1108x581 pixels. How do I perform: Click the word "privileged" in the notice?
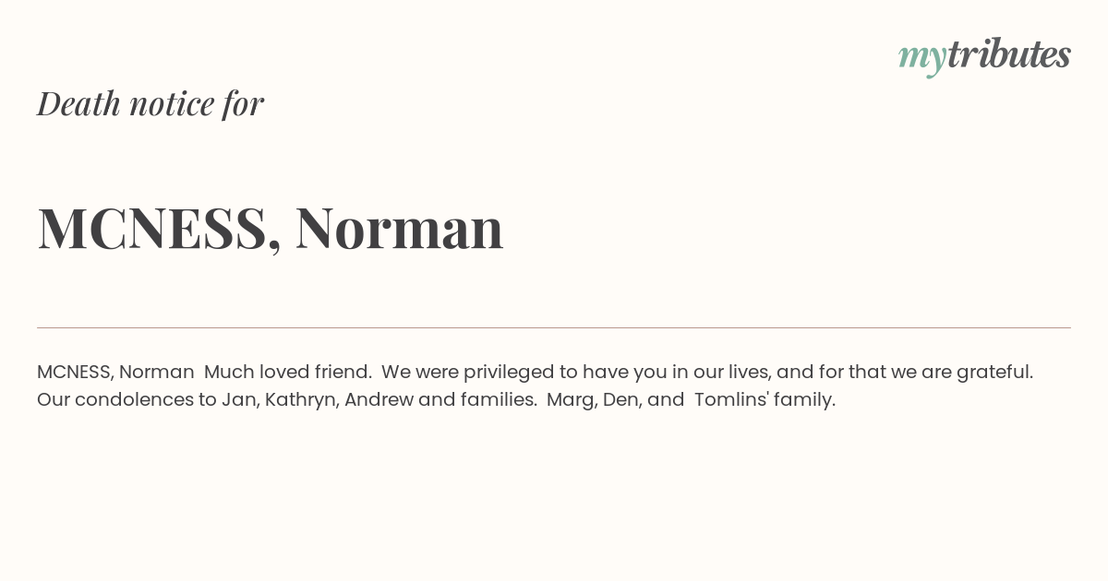click(x=506, y=373)
